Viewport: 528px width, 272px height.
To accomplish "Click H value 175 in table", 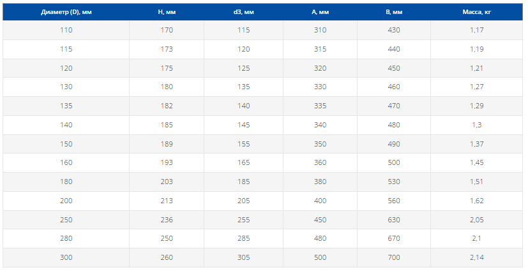I will (167, 68).
